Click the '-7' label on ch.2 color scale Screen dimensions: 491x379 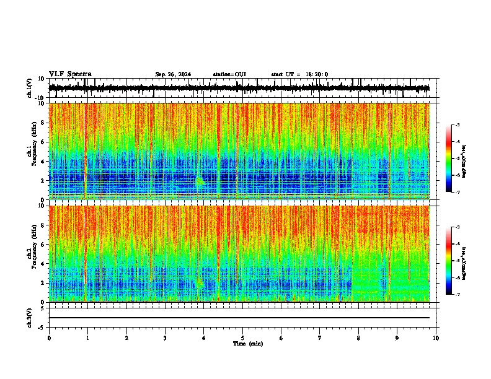point(457,295)
